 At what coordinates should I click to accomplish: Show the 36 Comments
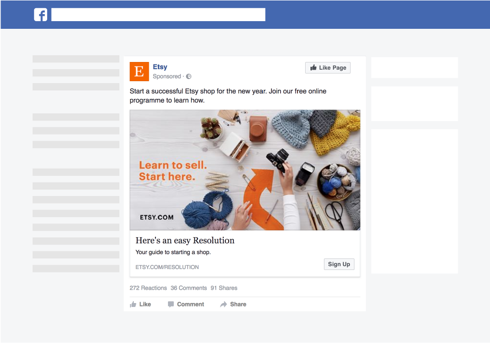pos(189,288)
